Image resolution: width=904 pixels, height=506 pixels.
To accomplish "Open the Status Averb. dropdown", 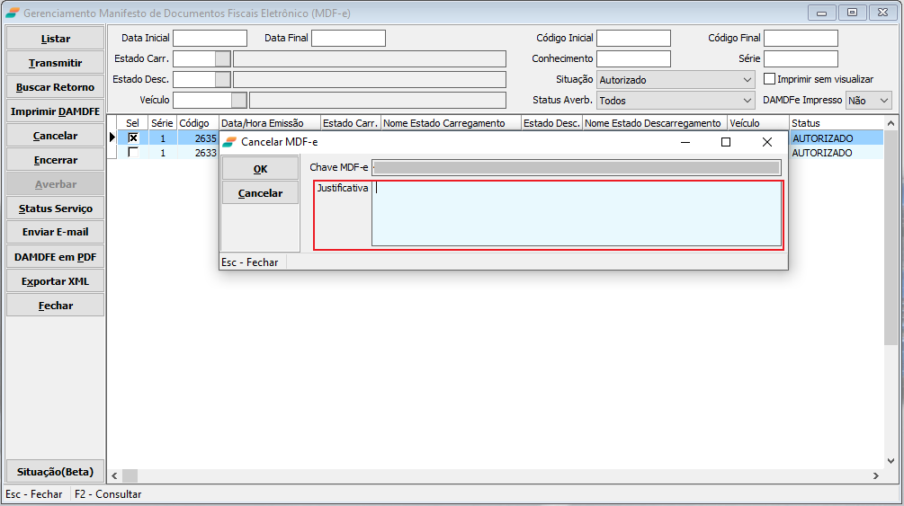I will pyautogui.click(x=747, y=101).
